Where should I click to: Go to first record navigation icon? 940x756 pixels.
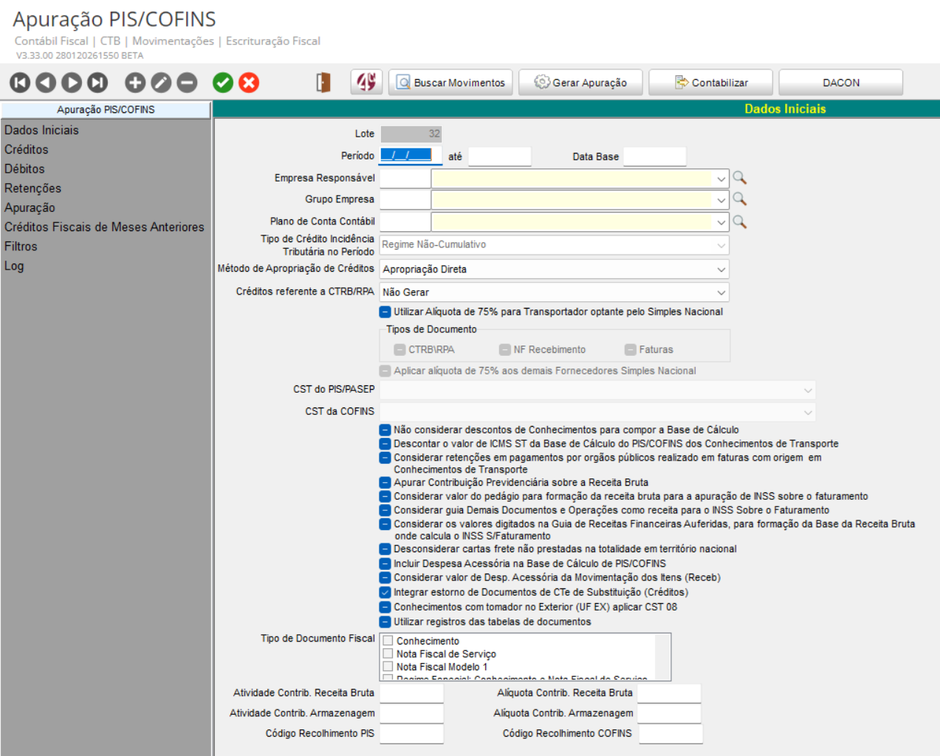(x=20, y=83)
